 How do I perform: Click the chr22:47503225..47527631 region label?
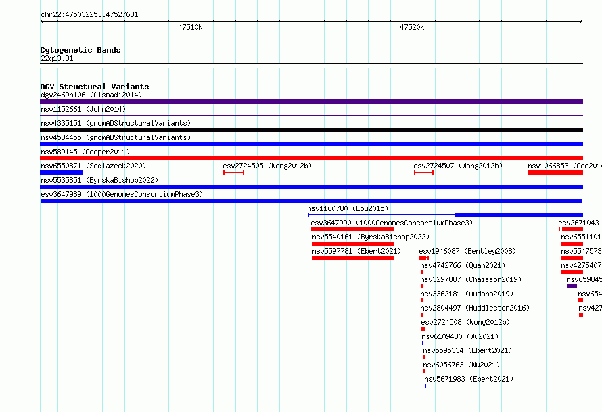(x=89, y=14)
